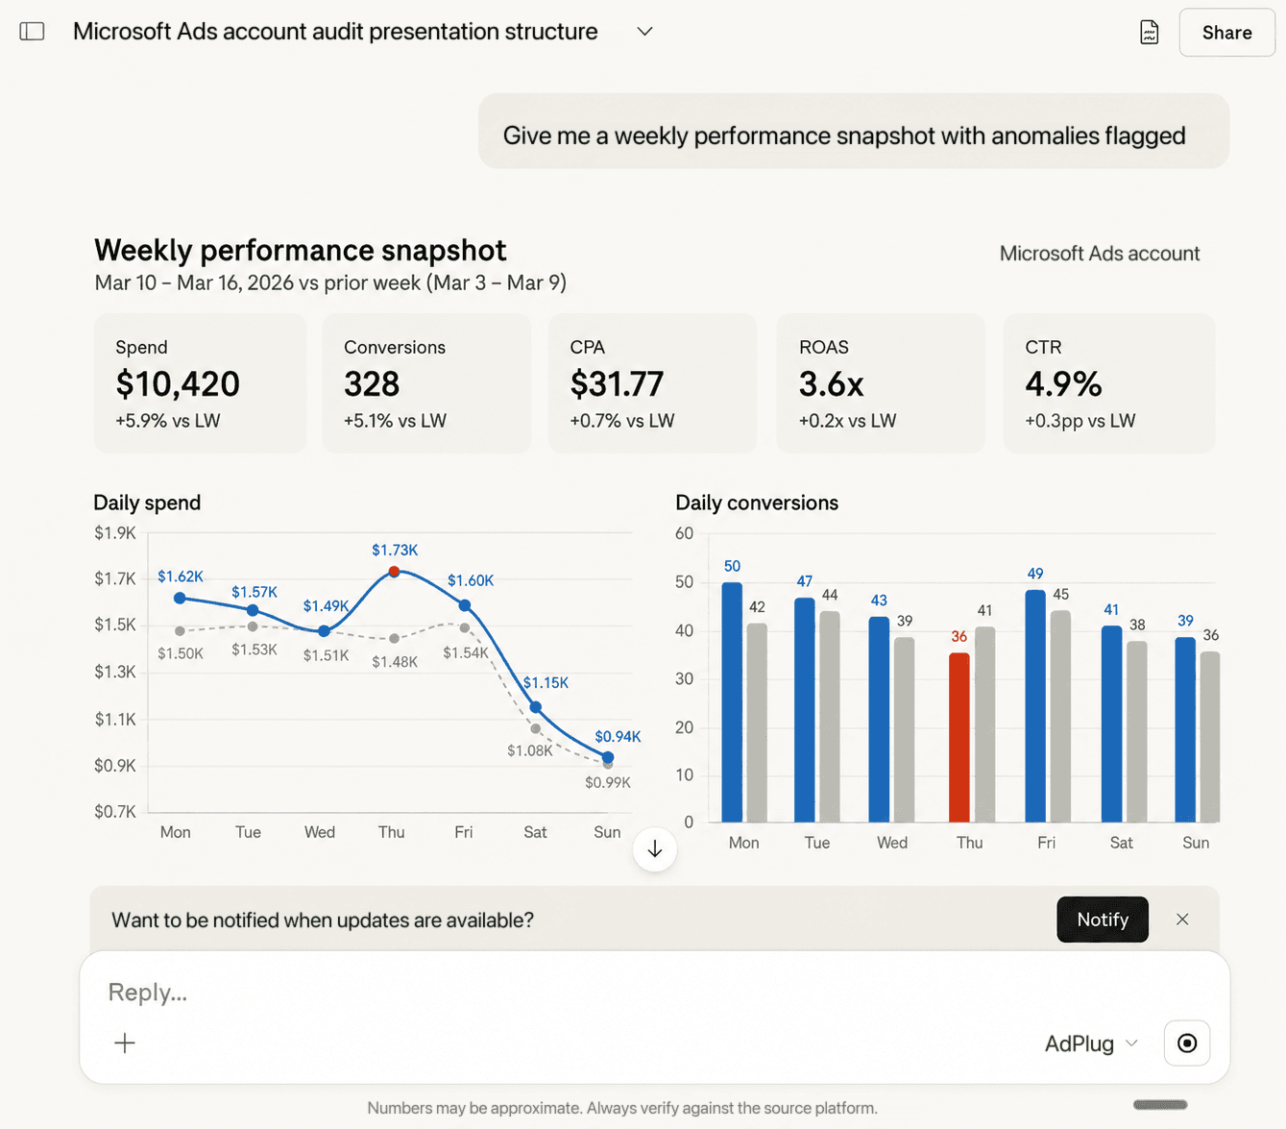The width and height of the screenshot is (1286, 1129).
Task: Select the user prompt message bubble
Action: point(854,132)
